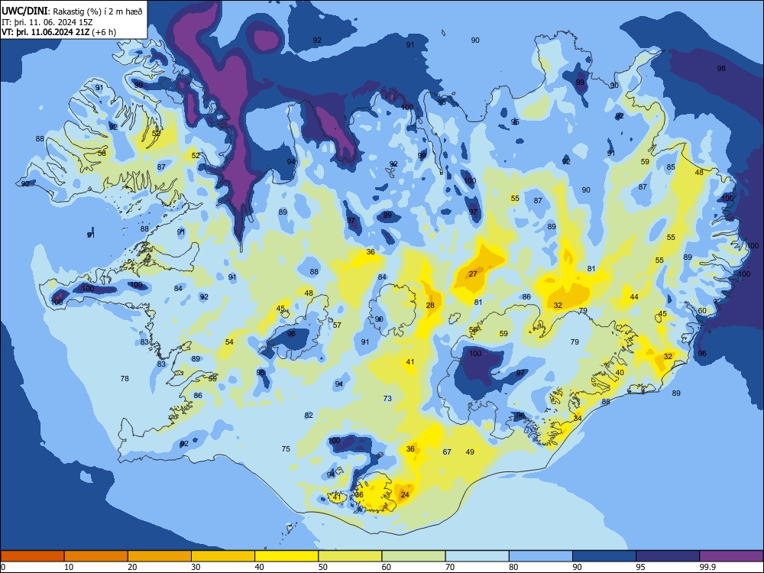Click the humidity value '54' on map

[229, 342]
